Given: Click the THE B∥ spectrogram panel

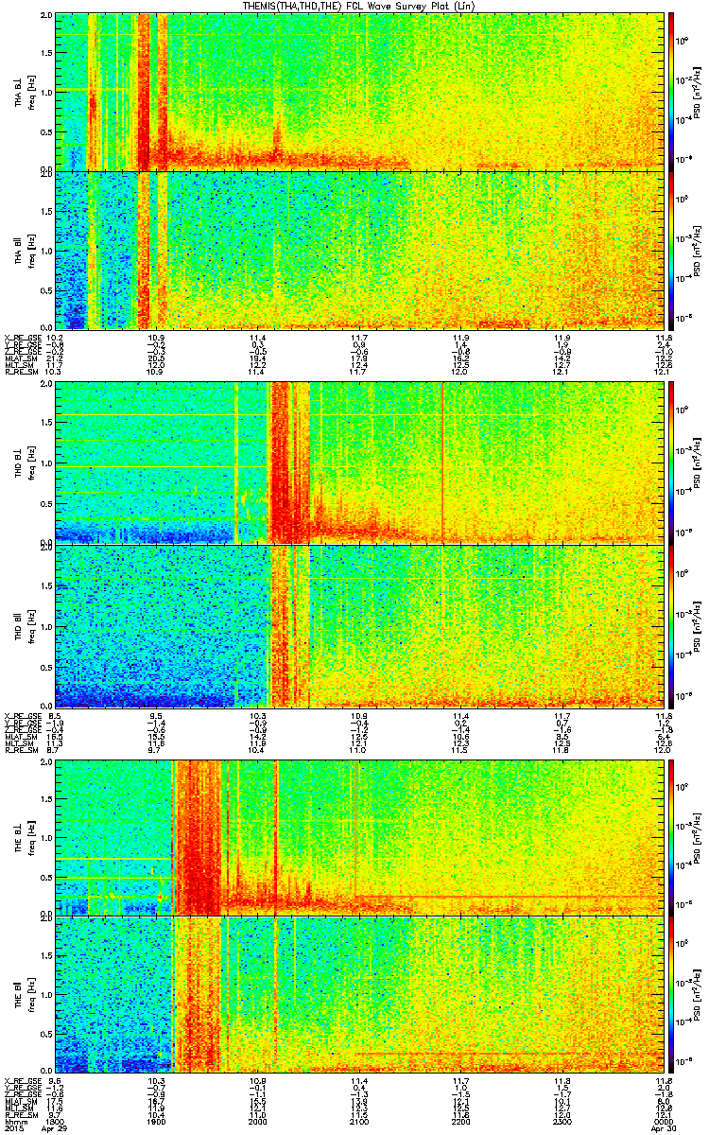Looking at the screenshot, I should click(358, 995).
